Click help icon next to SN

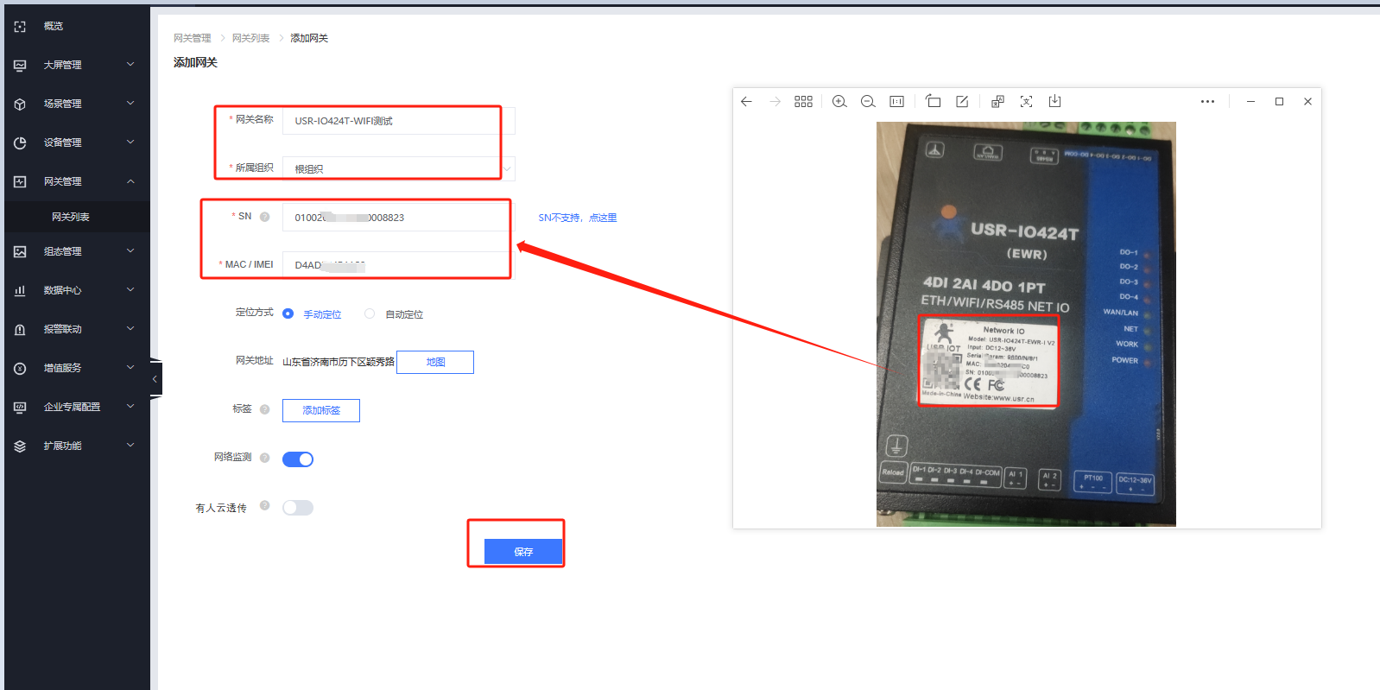pyautogui.click(x=264, y=217)
